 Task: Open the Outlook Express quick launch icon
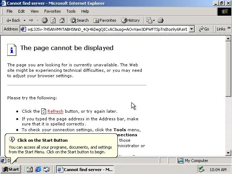coord(47,169)
